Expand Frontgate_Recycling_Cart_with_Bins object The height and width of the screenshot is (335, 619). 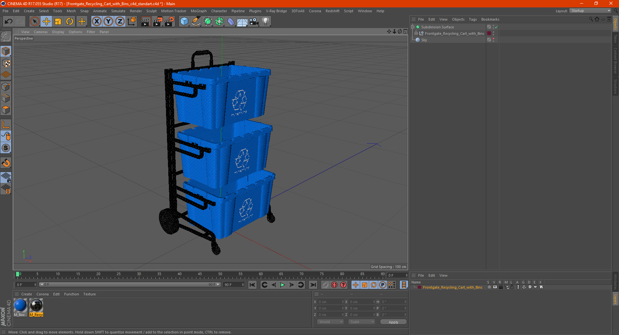point(416,33)
